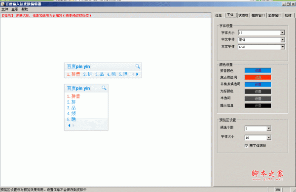Switch to the 检错 tab
Viewport: 296px width, 192px height.
(x=288, y=15)
